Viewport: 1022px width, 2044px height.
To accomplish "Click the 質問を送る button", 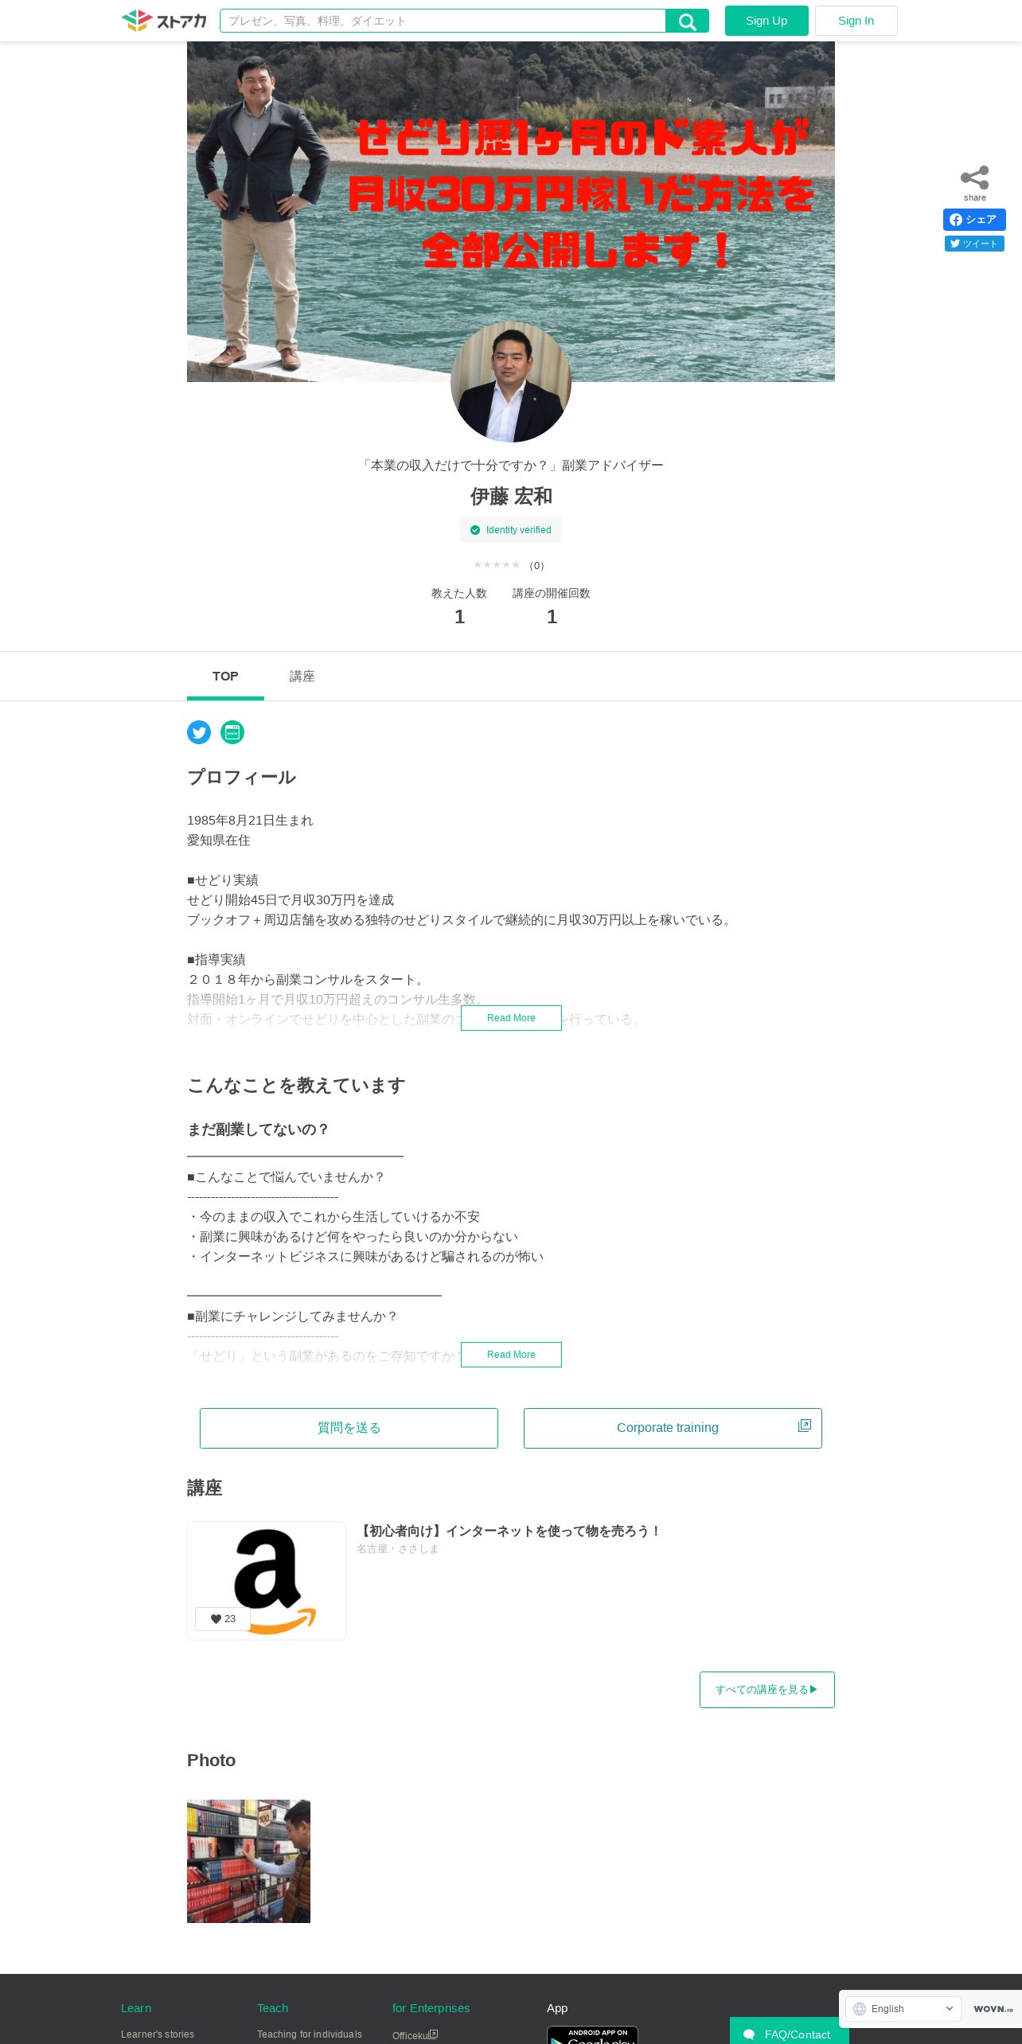I will point(349,1428).
